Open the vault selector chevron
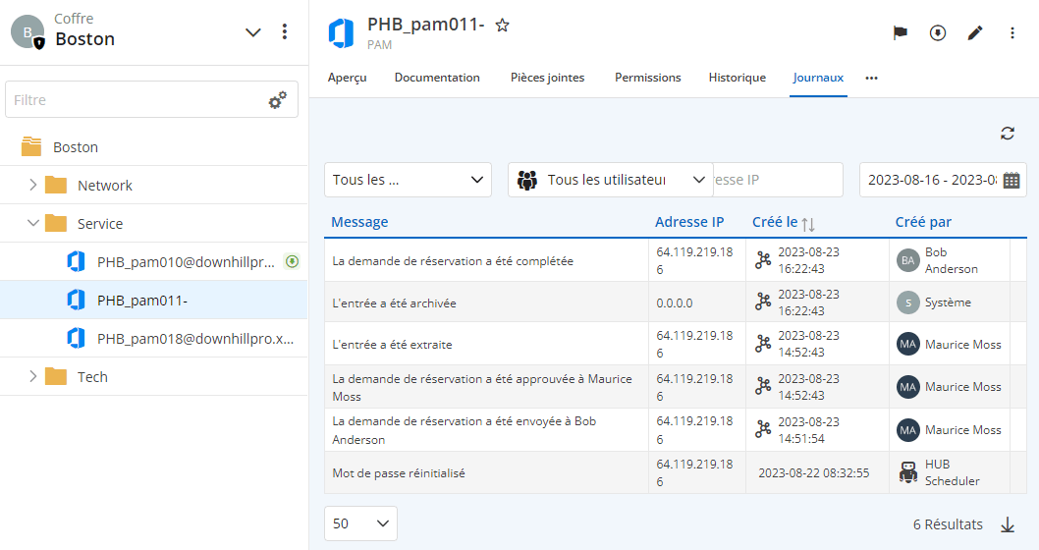Viewport: 1039px width, 550px height. pos(253,32)
